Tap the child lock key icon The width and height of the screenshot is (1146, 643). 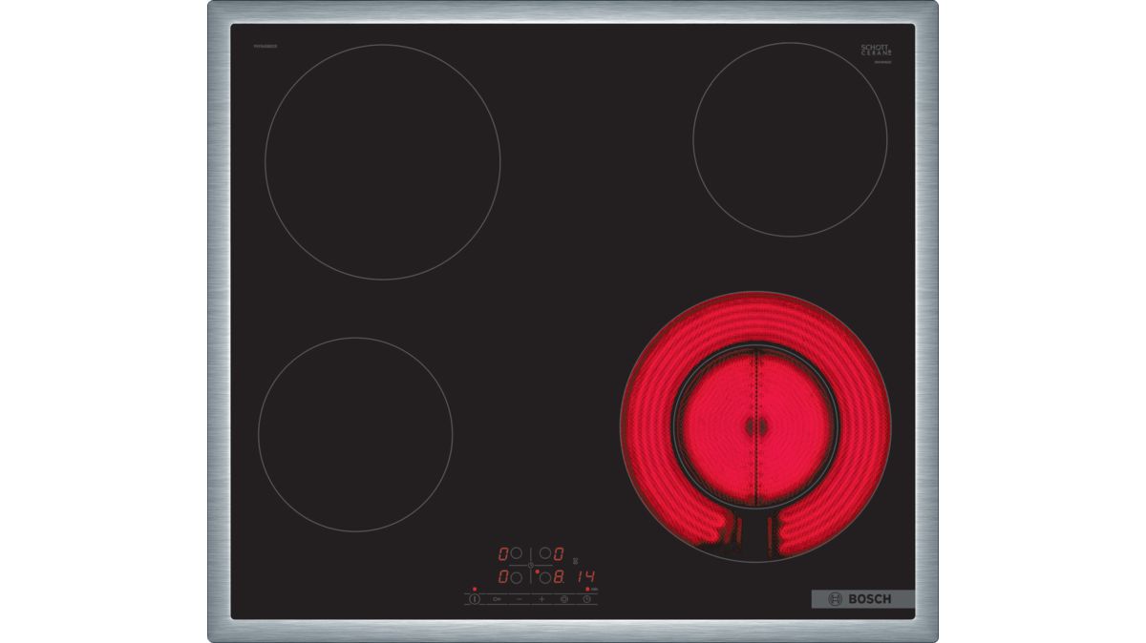[x=497, y=599]
